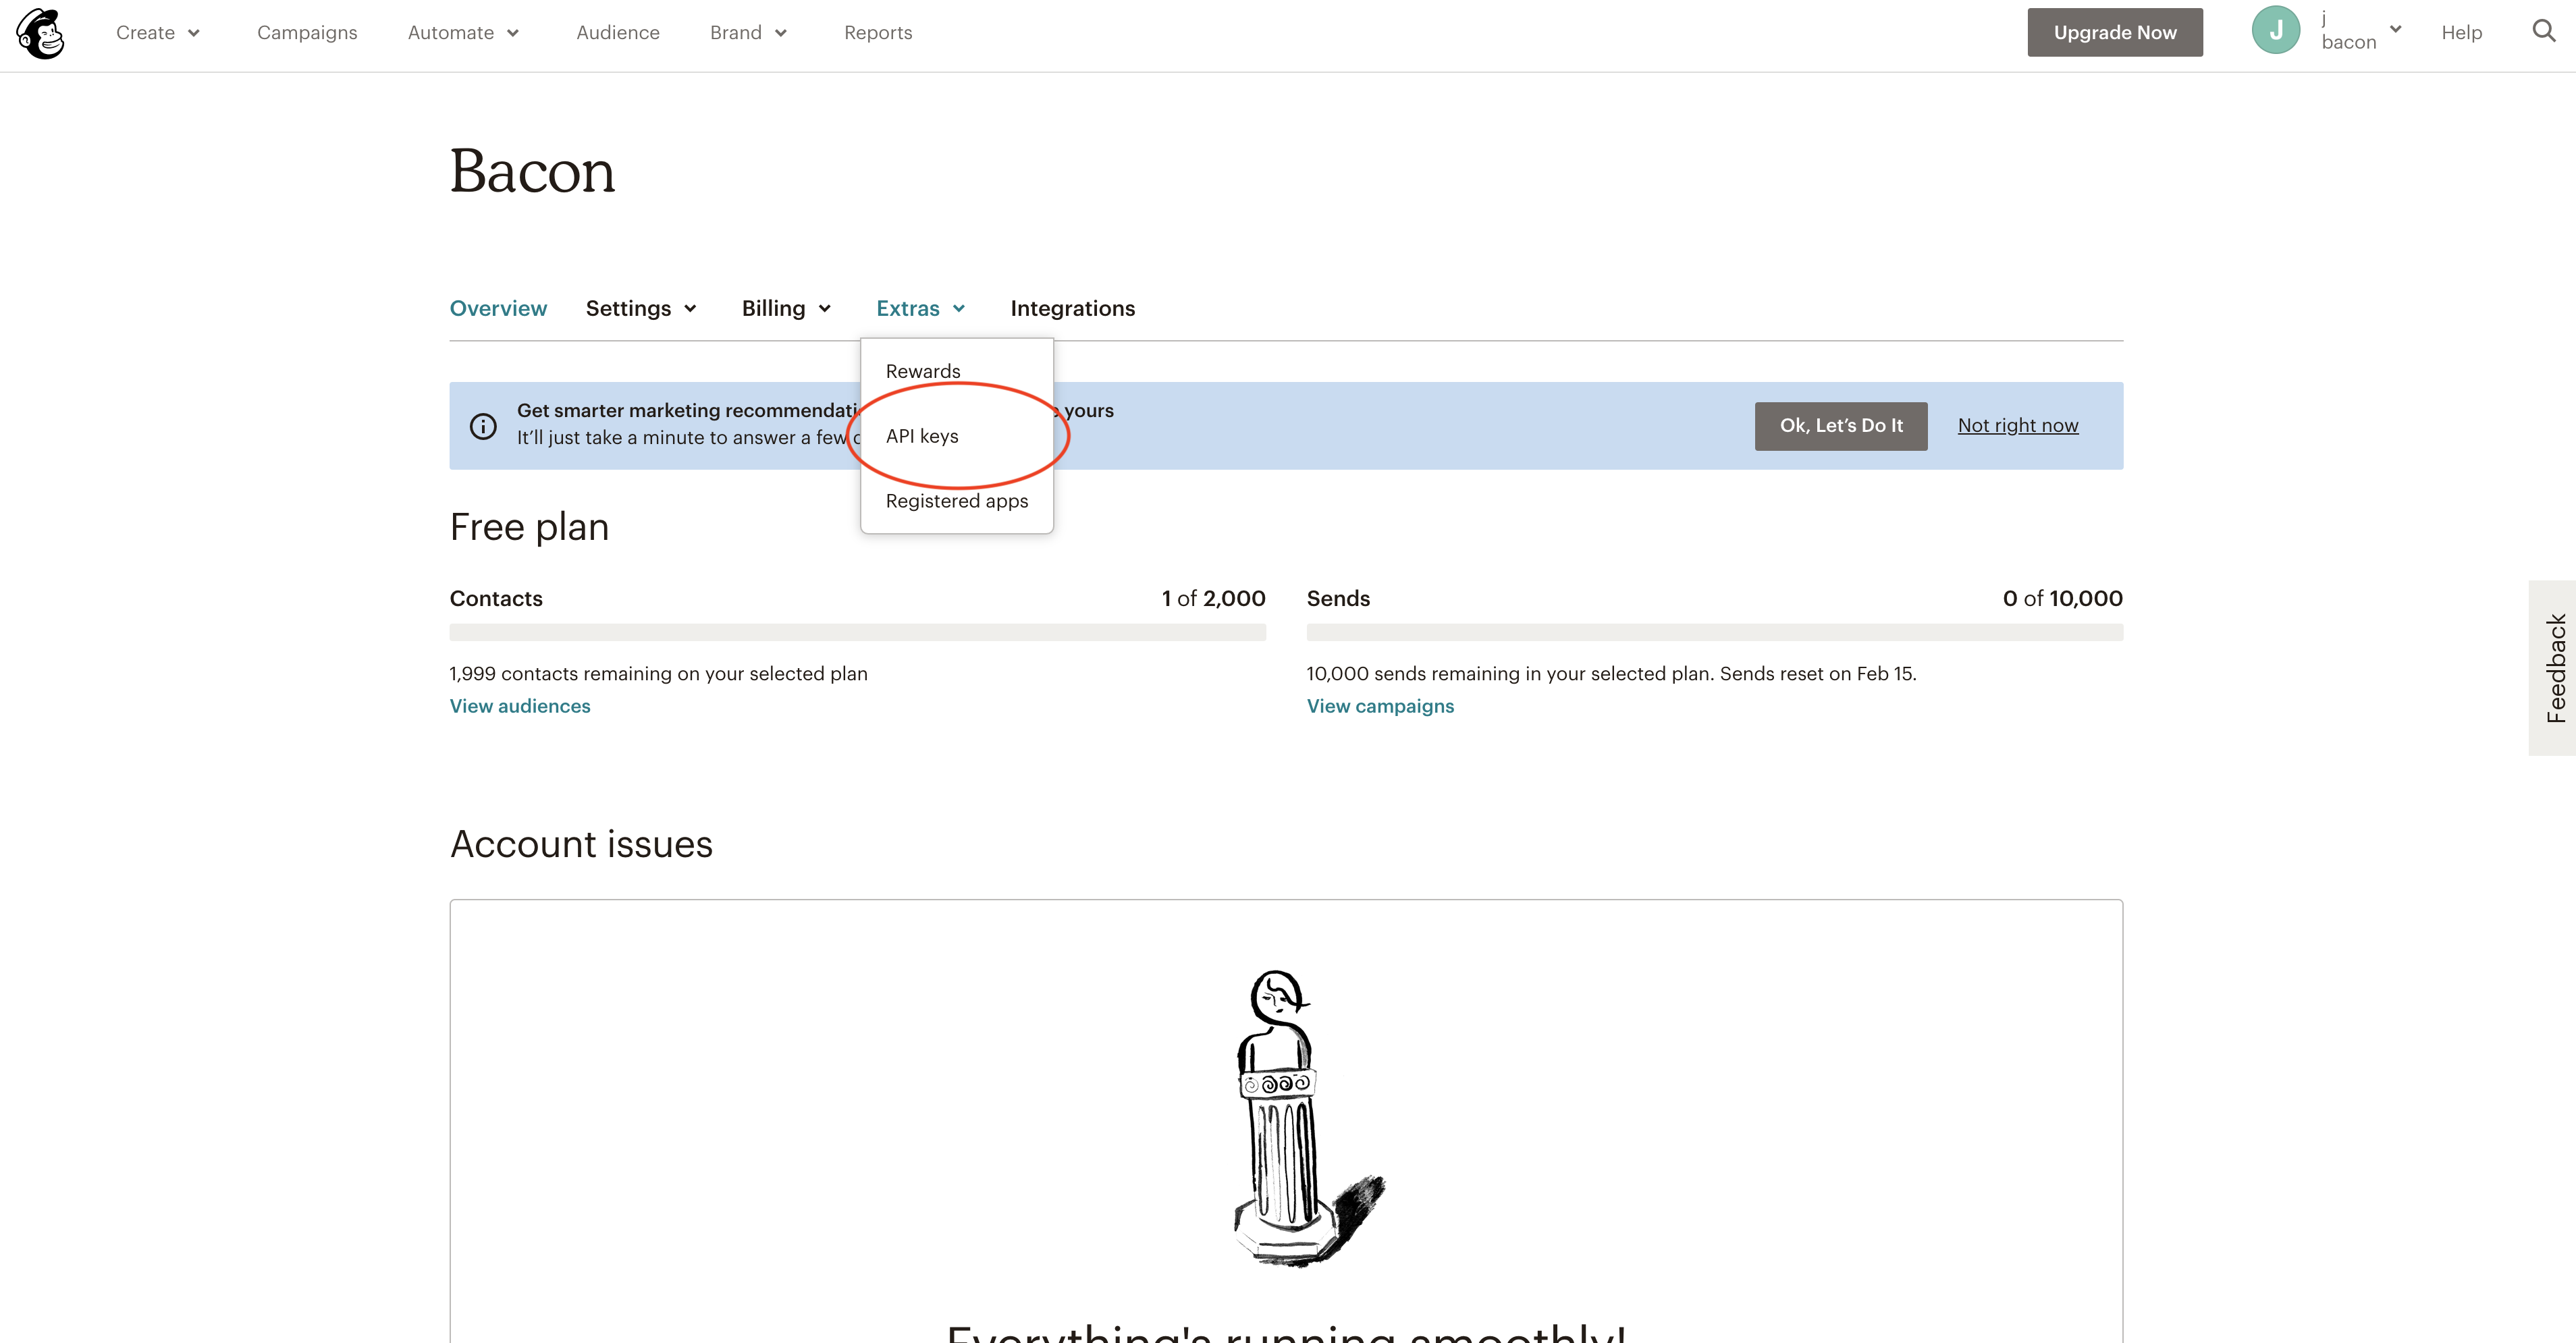Expand the Create dropdown
Screen dimensions: 2576x1343
158,33
